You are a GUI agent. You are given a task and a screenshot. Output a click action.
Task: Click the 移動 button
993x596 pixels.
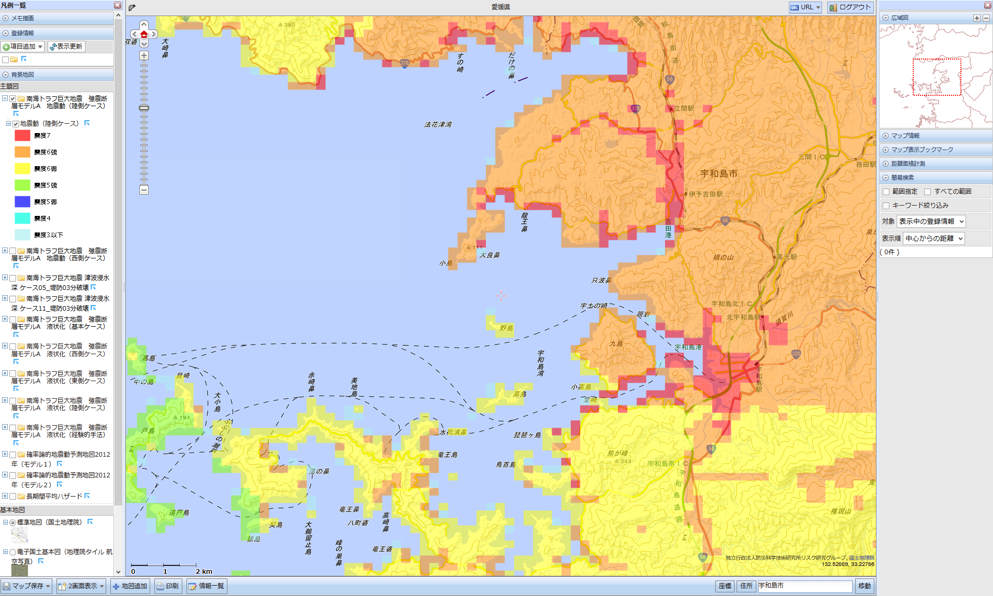click(865, 586)
